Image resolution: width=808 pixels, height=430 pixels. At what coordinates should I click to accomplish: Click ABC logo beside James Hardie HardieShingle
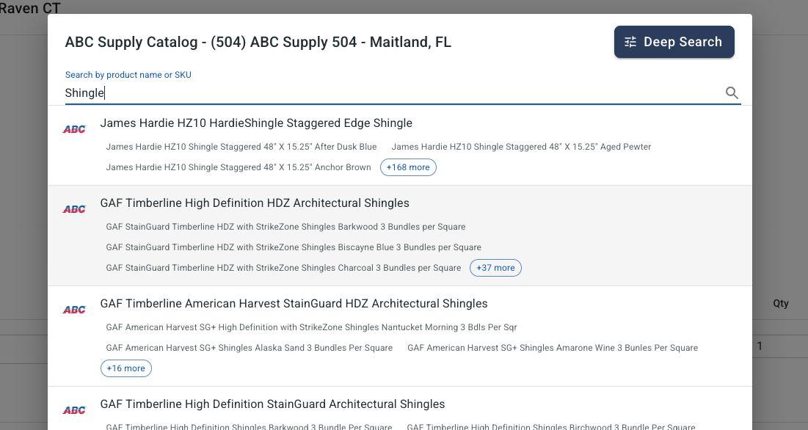(x=74, y=129)
